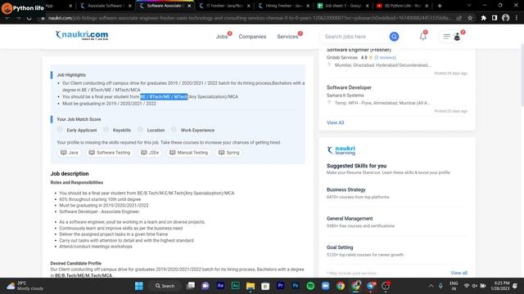Open the profile hamburger menu
Viewport: 524px width, 294px height.
pos(446,37)
